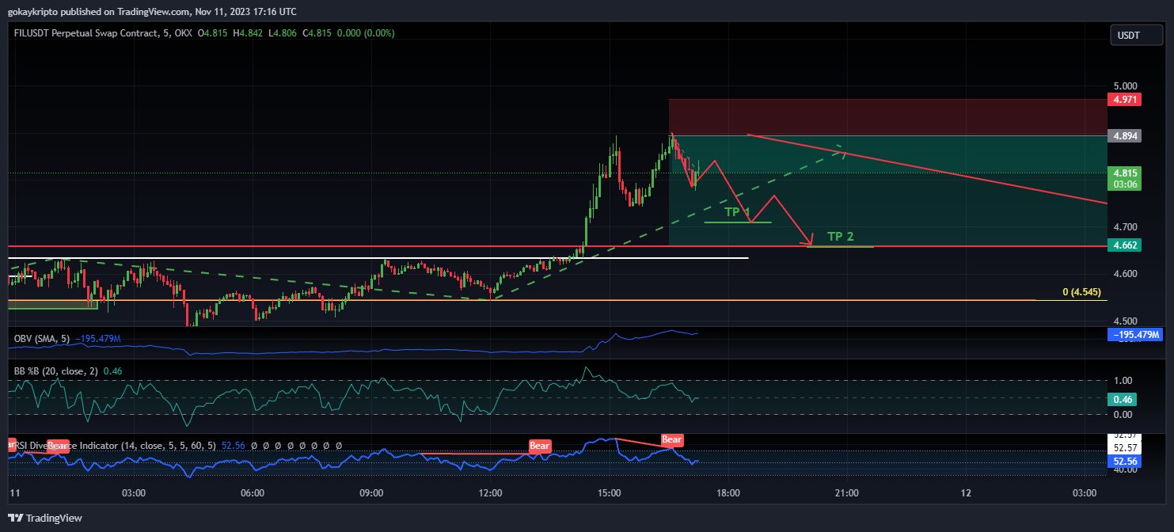Click the 1.00 tick in BB %B pane

click(1123, 380)
